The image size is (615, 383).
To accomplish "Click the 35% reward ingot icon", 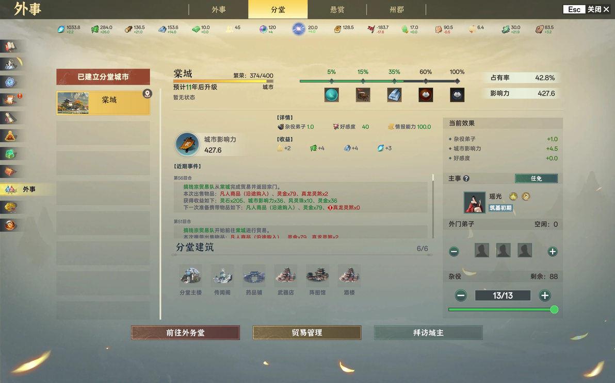I will click(394, 95).
